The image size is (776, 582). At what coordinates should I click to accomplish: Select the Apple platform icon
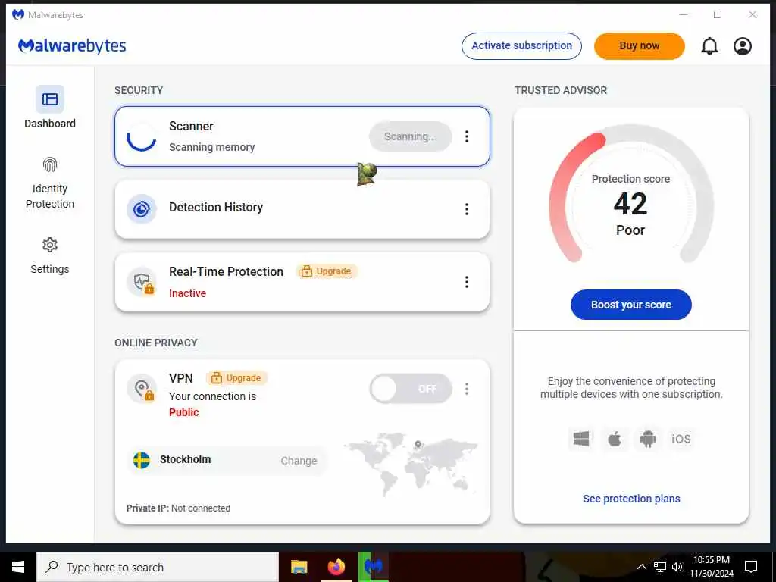[614, 439]
